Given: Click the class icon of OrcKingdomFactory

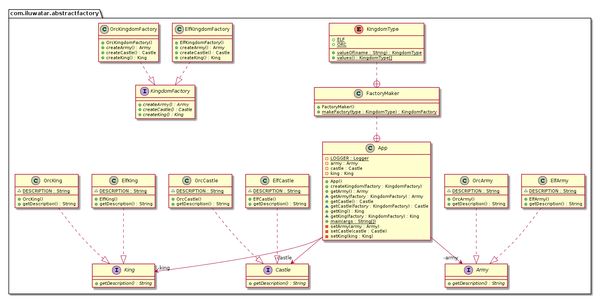Looking at the screenshot, I should (105, 29).
